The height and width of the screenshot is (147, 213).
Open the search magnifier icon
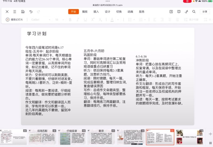194,12
